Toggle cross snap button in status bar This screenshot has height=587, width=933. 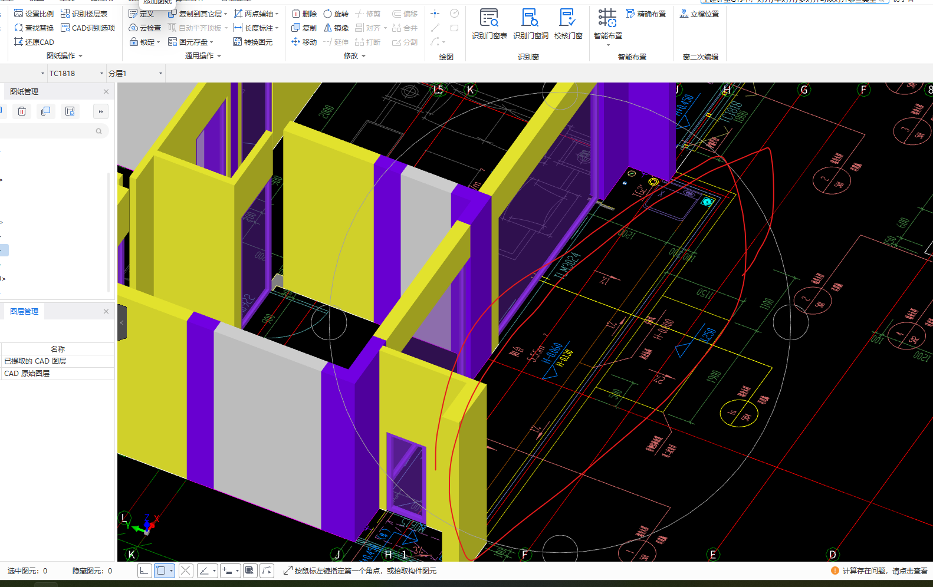186,570
